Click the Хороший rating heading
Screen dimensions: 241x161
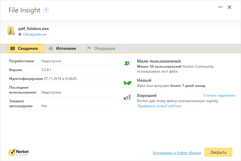click(147, 95)
